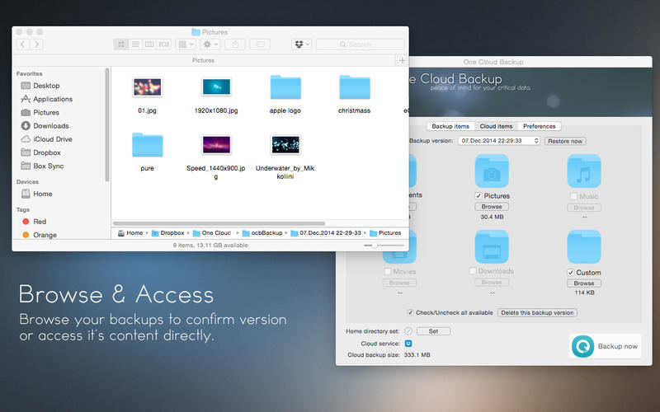Click the Dropbox cloud service icon

pyautogui.click(x=408, y=343)
